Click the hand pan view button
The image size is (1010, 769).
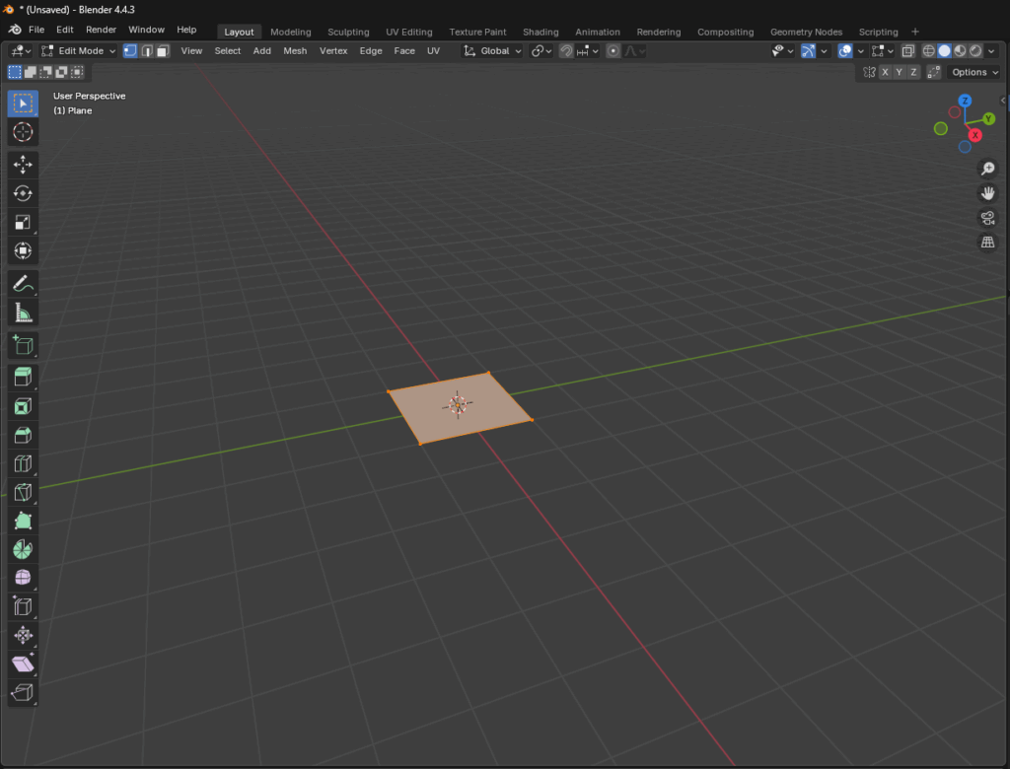tap(987, 193)
